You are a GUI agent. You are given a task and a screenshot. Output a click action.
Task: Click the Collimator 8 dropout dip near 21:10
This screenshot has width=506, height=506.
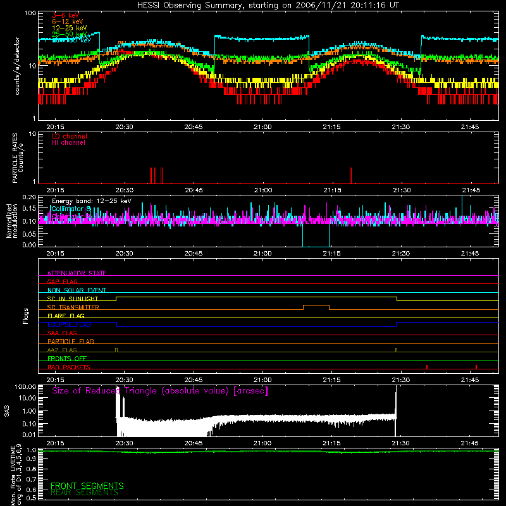coord(316,235)
